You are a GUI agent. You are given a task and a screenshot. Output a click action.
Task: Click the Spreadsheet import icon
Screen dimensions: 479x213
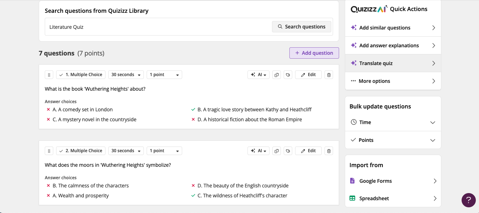coord(352,198)
